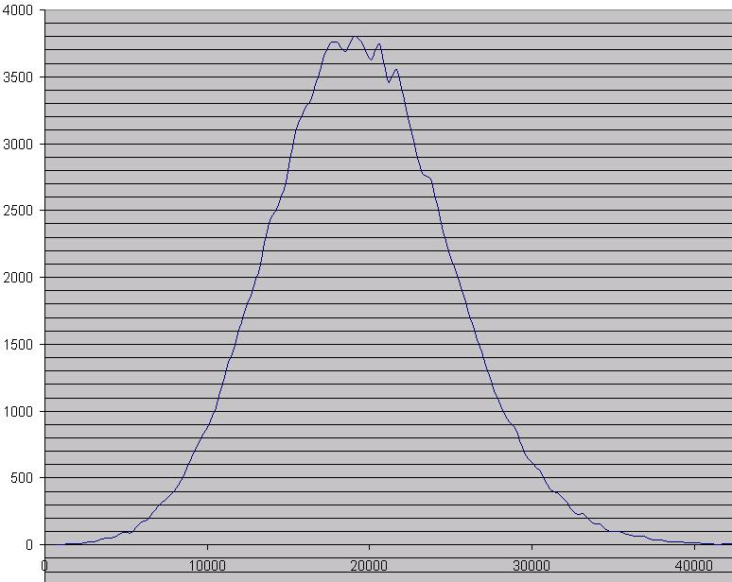Select the highest peak of the blue curve
This screenshot has width=732, height=582.
[356, 36]
